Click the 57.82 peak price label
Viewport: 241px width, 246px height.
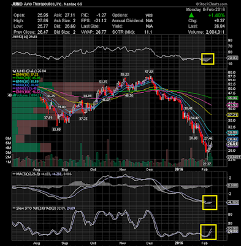[149, 72]
